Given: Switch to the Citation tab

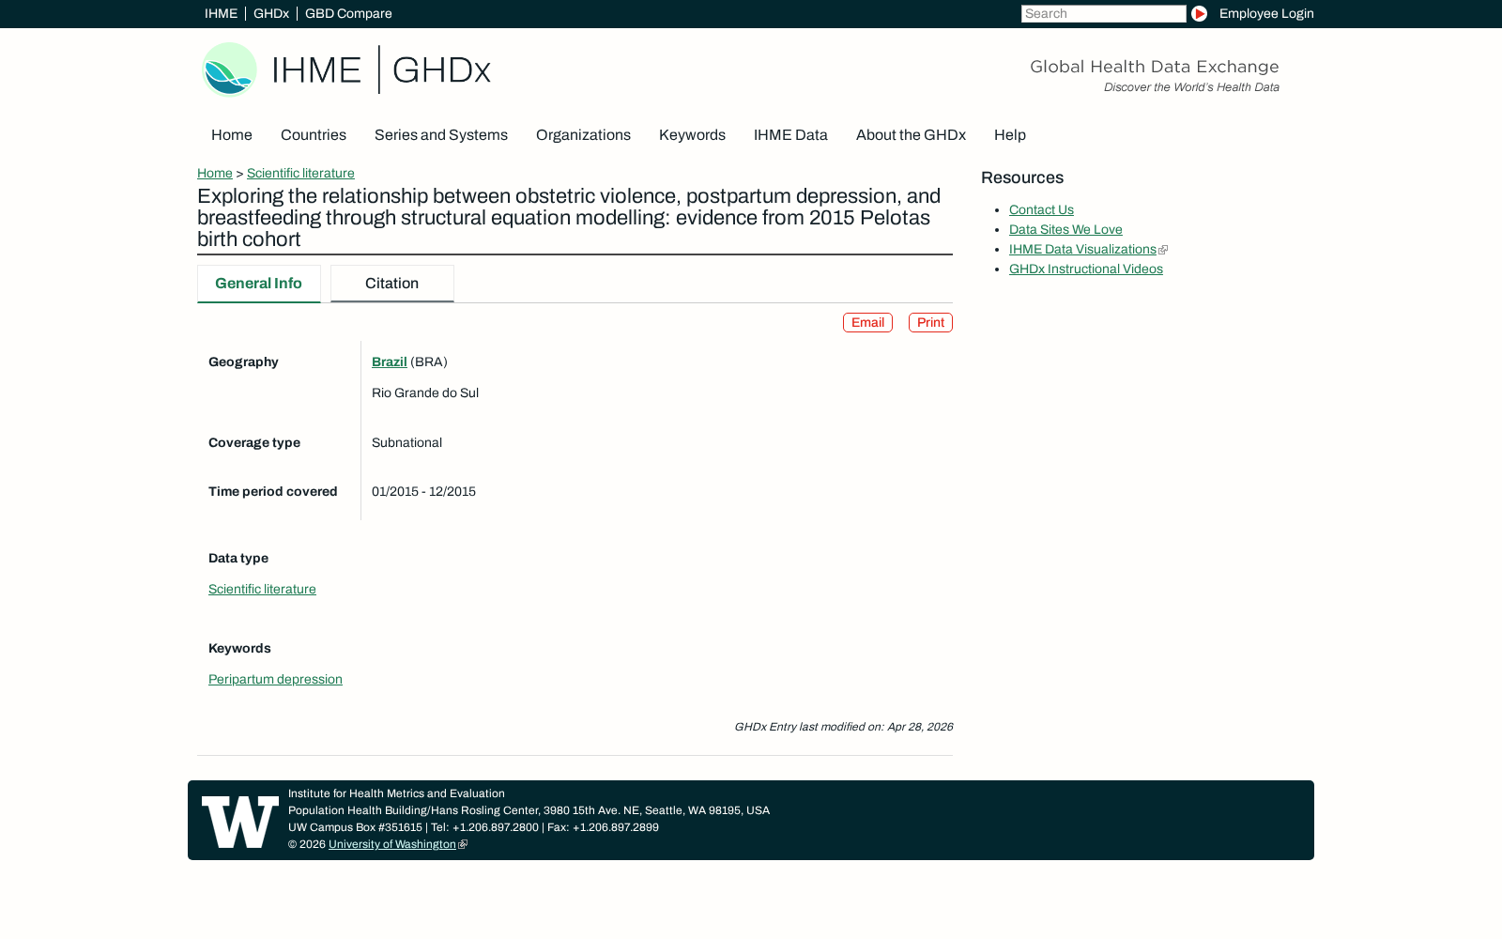Looking at the screenshot, I should [x=392, y=284].
